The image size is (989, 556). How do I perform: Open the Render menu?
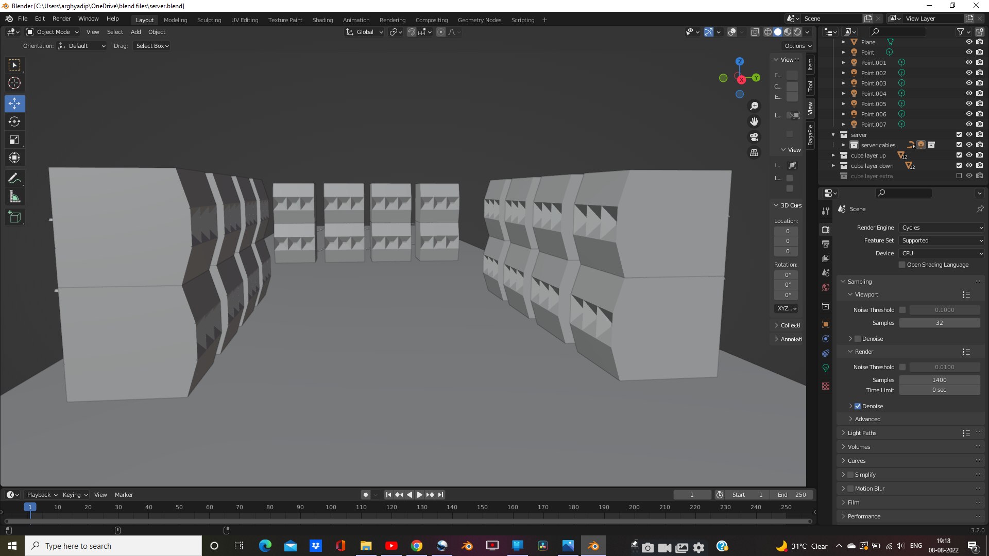click(x=61, y=19)
